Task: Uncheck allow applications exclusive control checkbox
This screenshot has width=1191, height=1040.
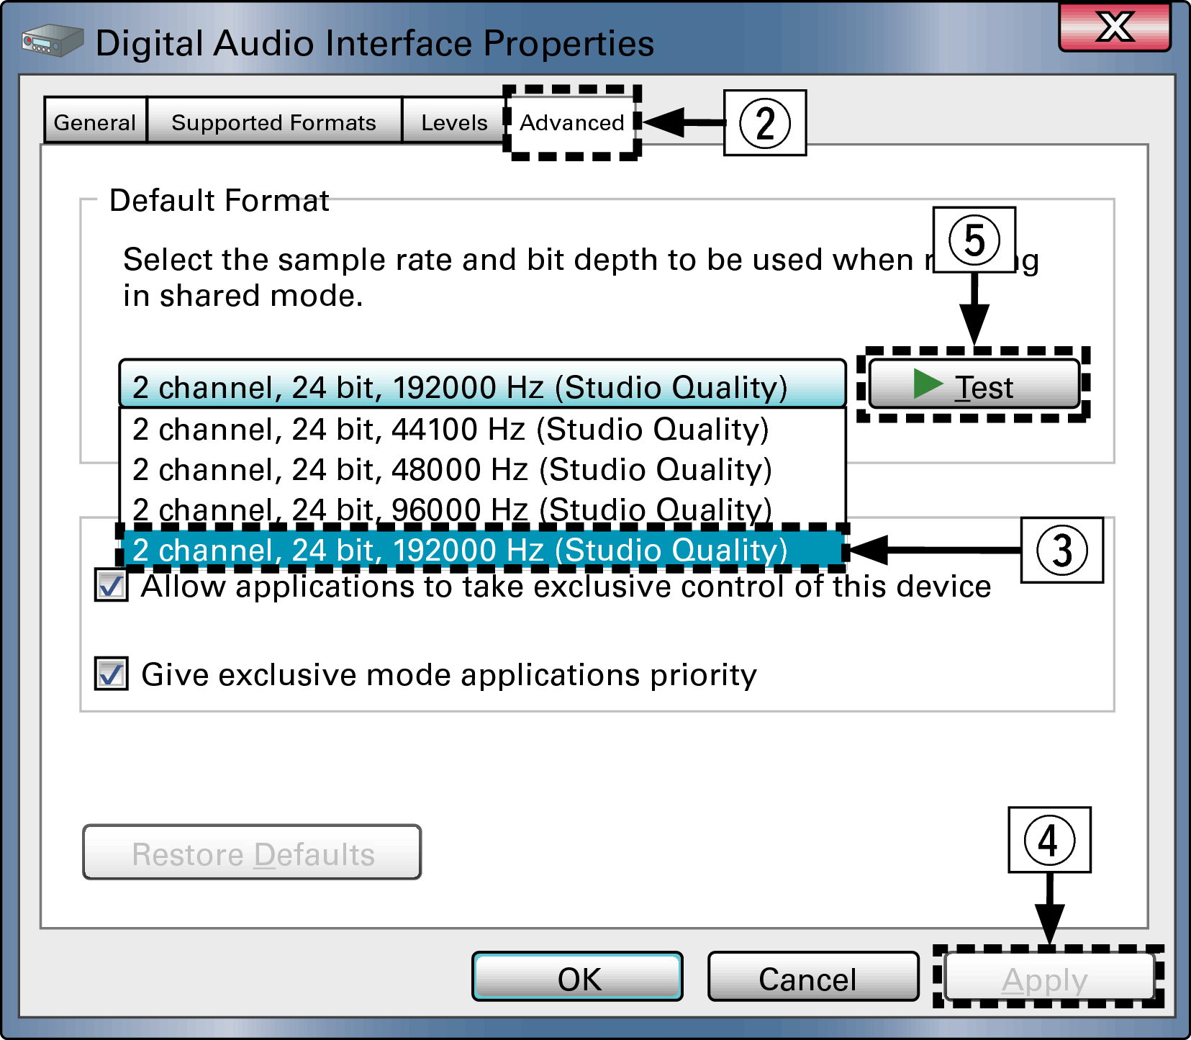Action: click(112, 586)
